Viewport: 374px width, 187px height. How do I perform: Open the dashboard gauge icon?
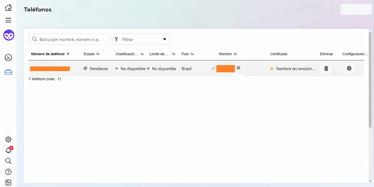[8, 57]
